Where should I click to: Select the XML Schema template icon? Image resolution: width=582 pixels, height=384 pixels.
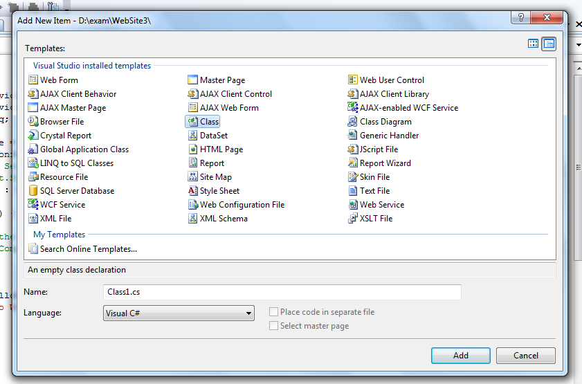click(192, 219)
